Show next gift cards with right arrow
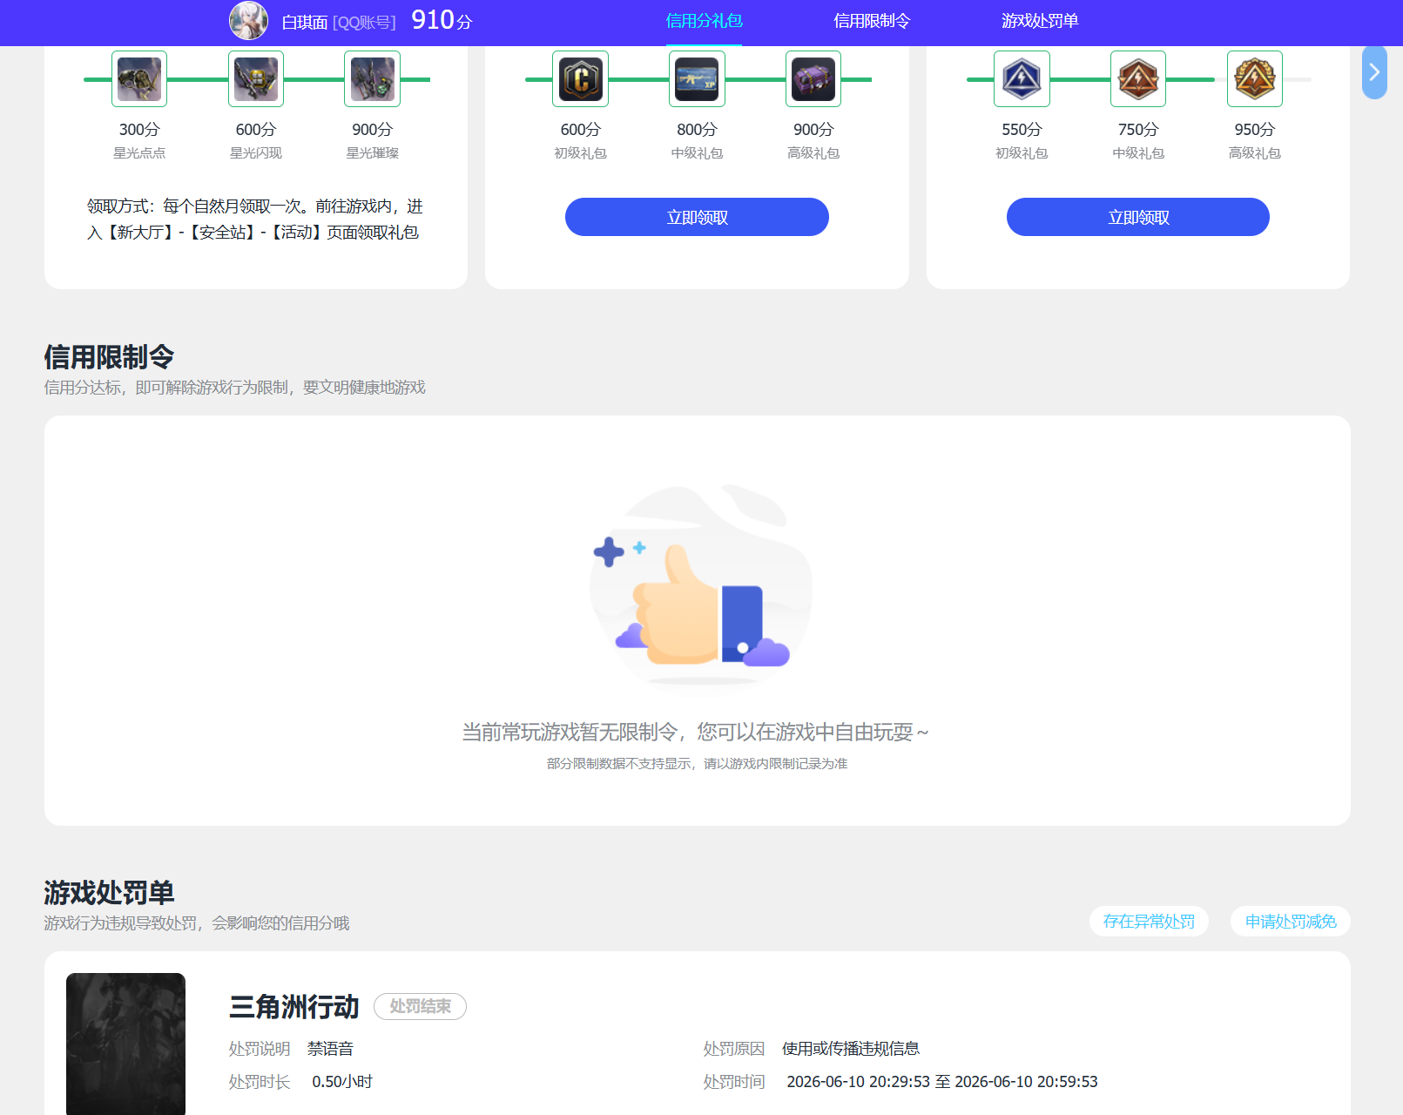Viewport: 1403px width, 1115px height. [1374, 72]
